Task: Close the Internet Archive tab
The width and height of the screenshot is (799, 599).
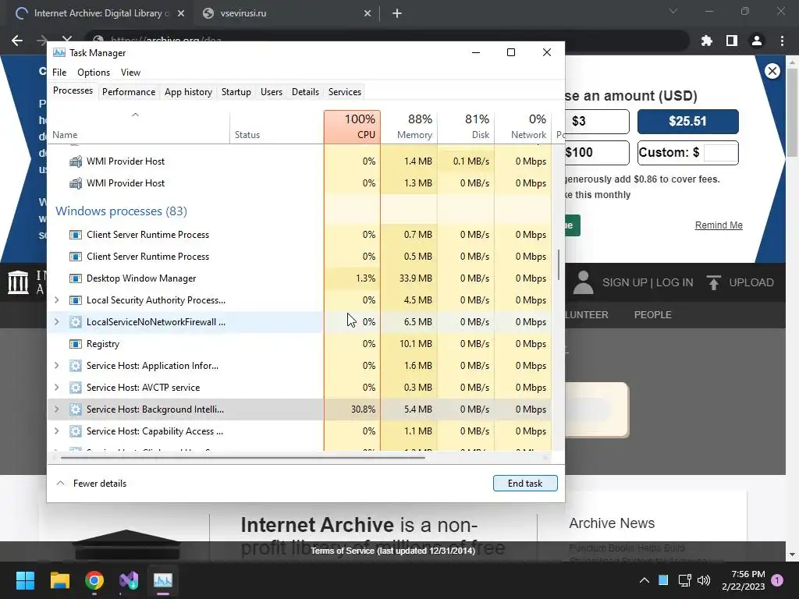Action: (181, 13)
